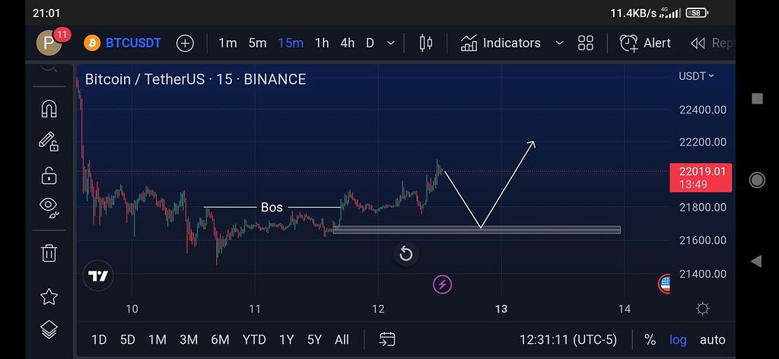Screen dimensions: 779x359
Task: Add symbol with plus circle icon
Action: click(185, 43)
